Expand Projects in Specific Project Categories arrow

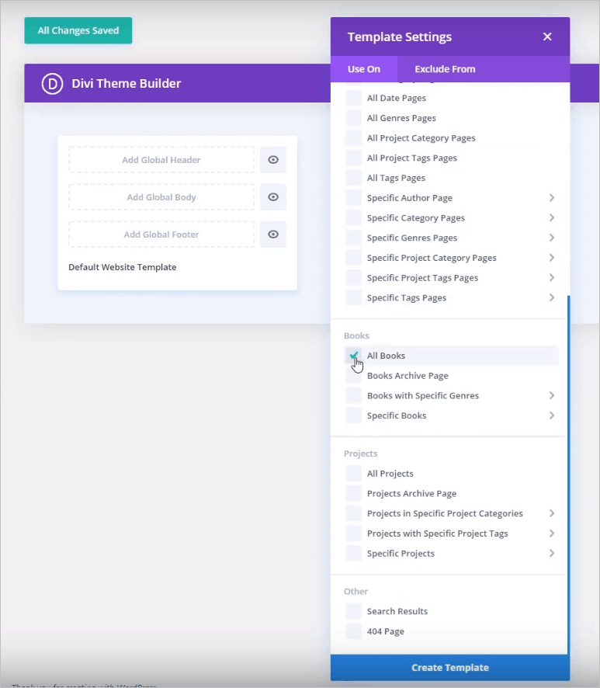pos(552,513)
